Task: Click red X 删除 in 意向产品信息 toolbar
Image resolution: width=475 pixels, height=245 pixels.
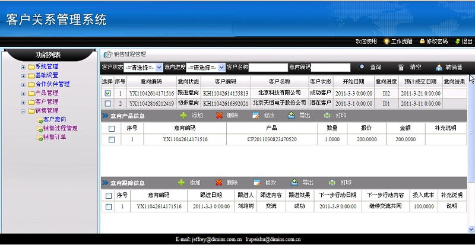Action: (218, 116)
